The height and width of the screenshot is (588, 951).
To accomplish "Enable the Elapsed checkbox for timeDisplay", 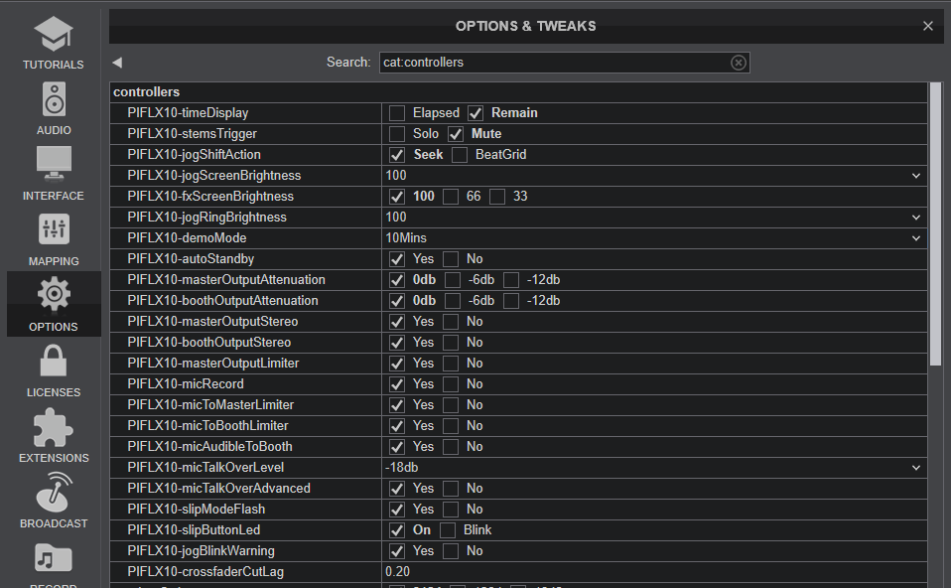I will 397,113.
